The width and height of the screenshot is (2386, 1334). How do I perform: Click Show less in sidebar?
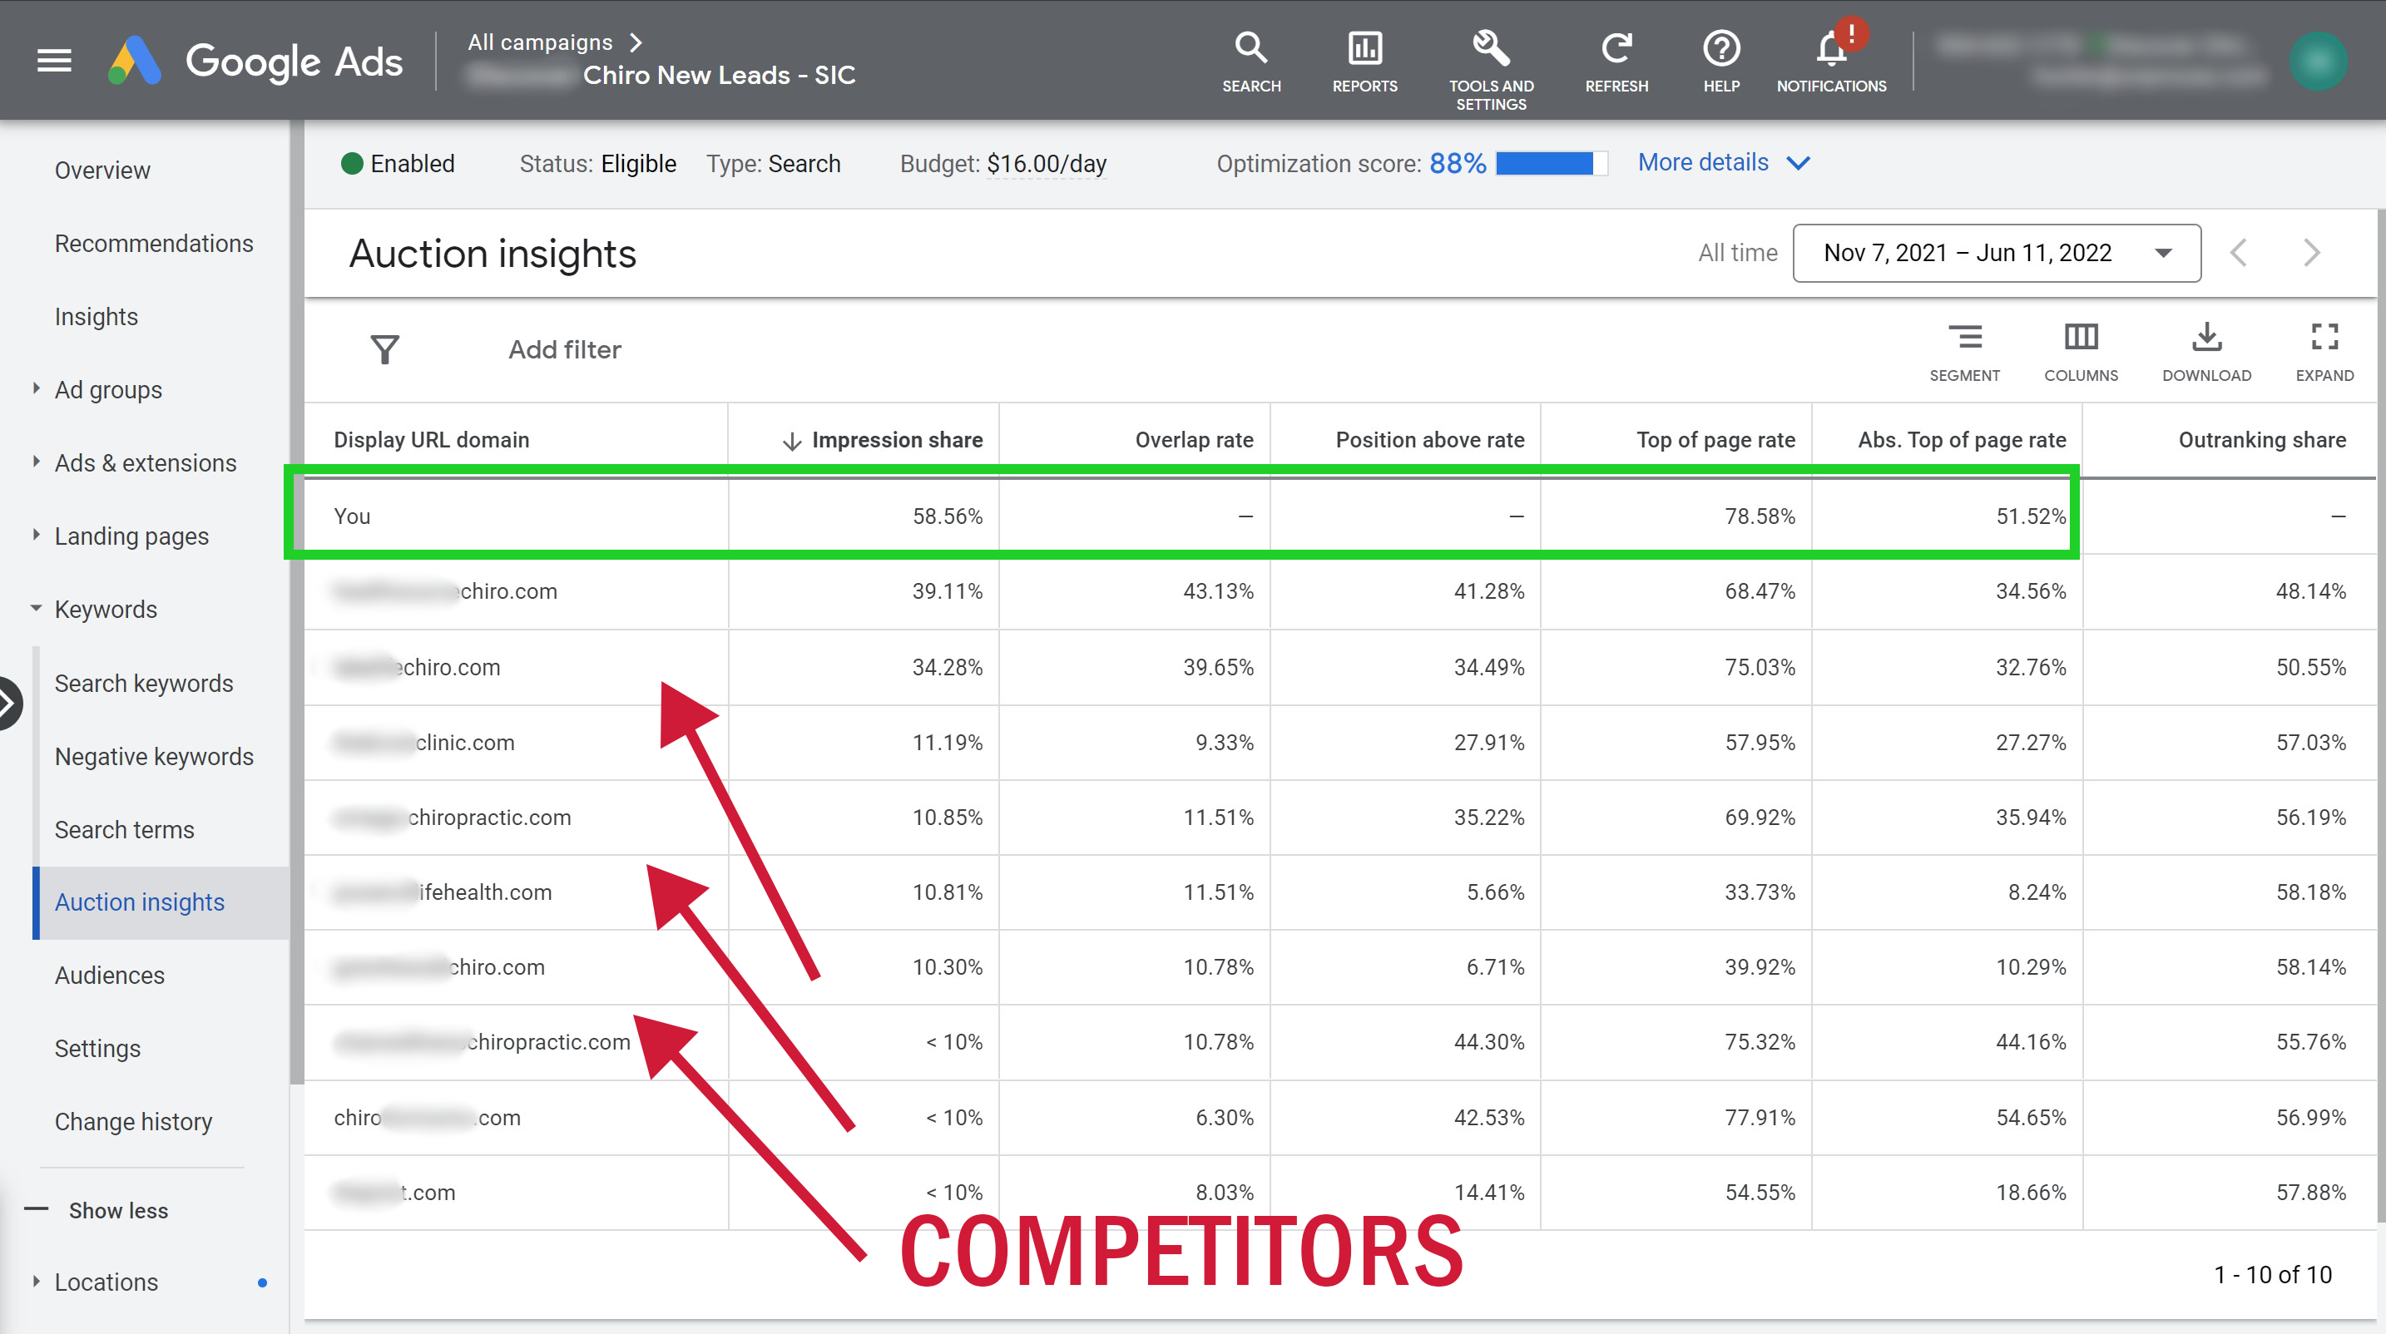(117, 1210)
